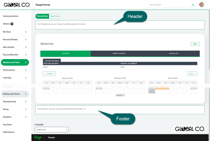Open the Actions count badge
Screen dimensions: 210x141
12,24
